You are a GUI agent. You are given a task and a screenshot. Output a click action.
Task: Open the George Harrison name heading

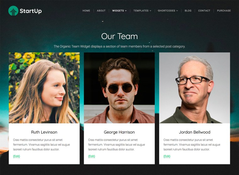click(119, 132)
